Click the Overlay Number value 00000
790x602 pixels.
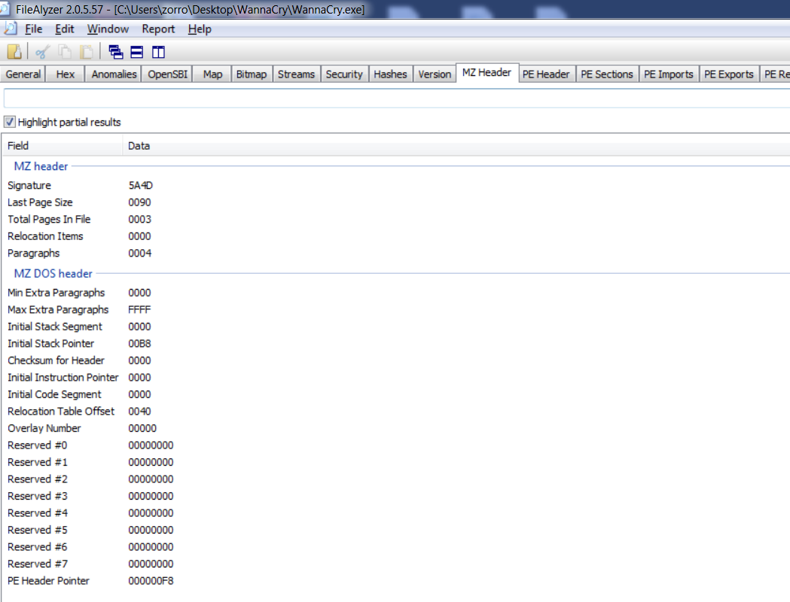[142, 428]
